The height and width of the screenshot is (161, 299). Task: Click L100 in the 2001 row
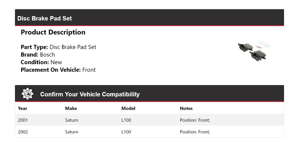click(x=126, y=120)
